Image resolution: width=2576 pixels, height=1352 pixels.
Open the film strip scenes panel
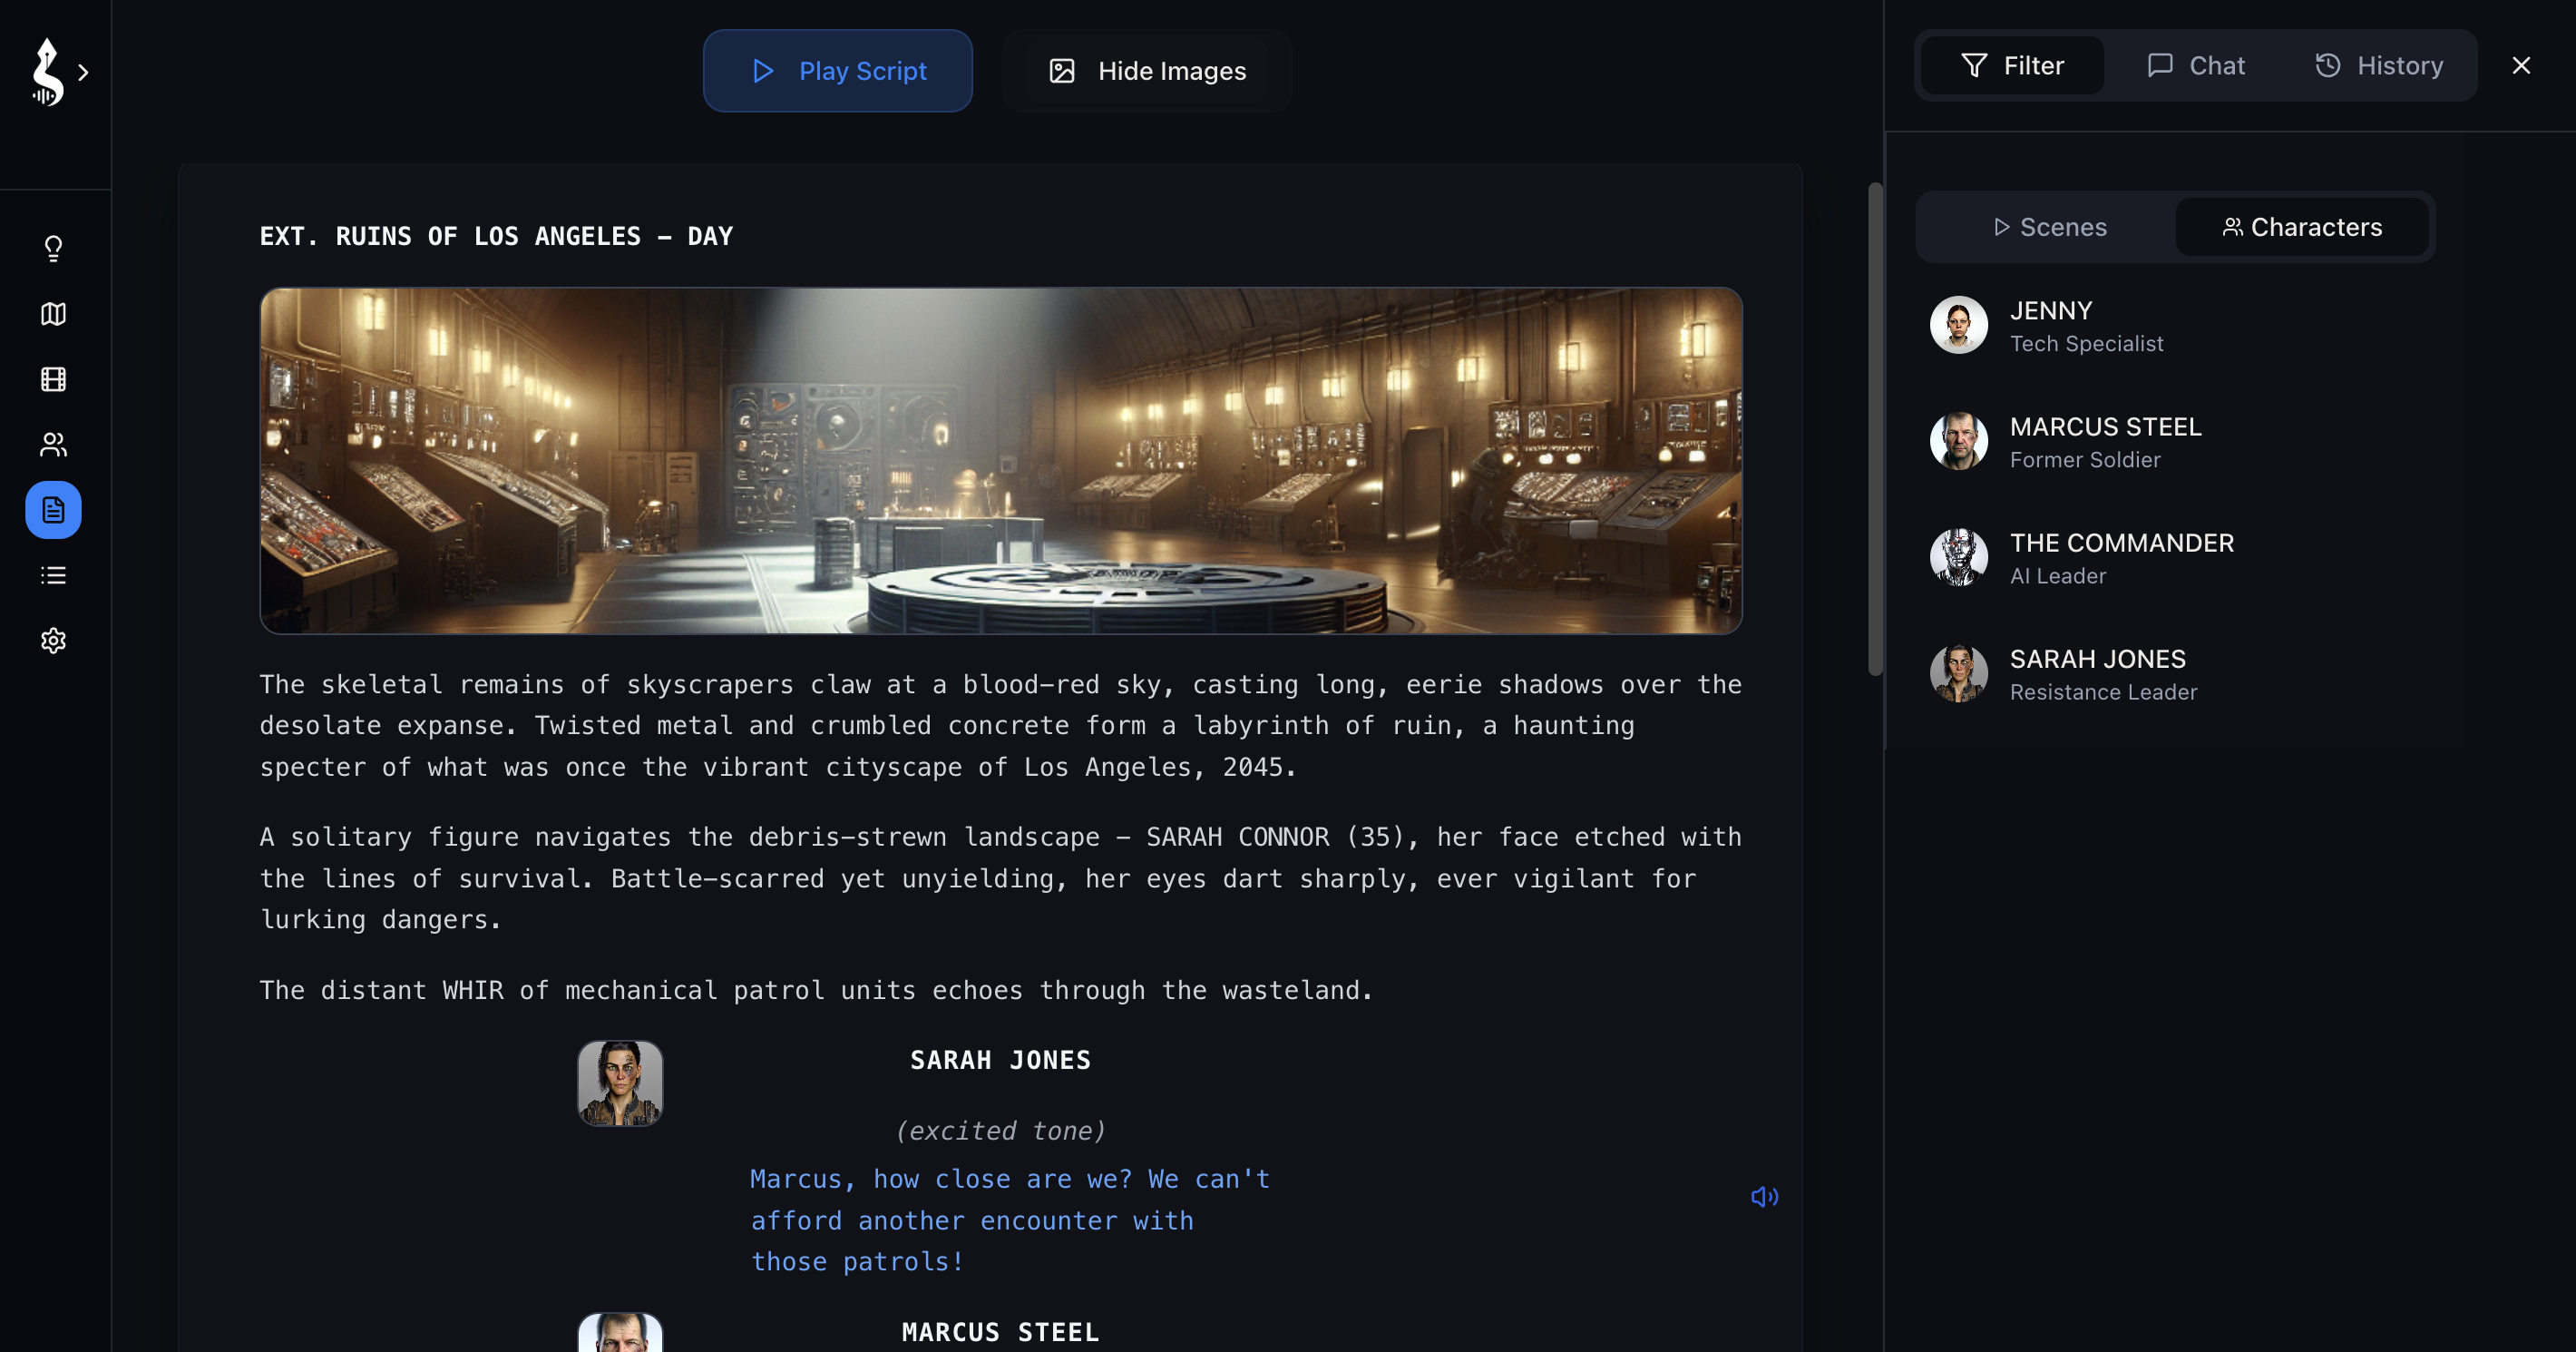(x=52, y=379)
